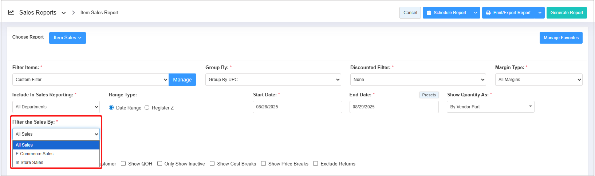
Task: Click the Sales Reports chart icon
Action: tap(11, 12)
